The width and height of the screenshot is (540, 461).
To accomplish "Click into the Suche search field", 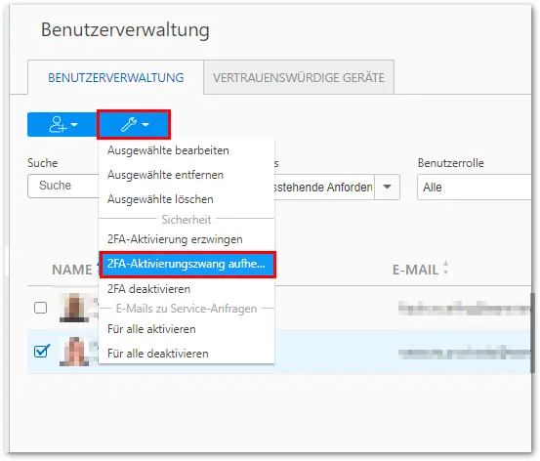I will point(63,186).
